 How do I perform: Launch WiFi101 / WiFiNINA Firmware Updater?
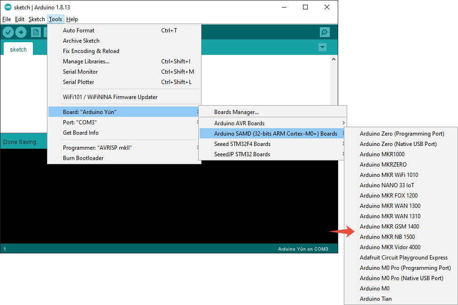[110, 97]
